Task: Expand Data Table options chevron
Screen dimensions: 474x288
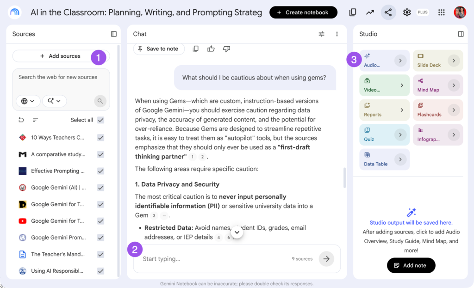Action: pos(400,159)
